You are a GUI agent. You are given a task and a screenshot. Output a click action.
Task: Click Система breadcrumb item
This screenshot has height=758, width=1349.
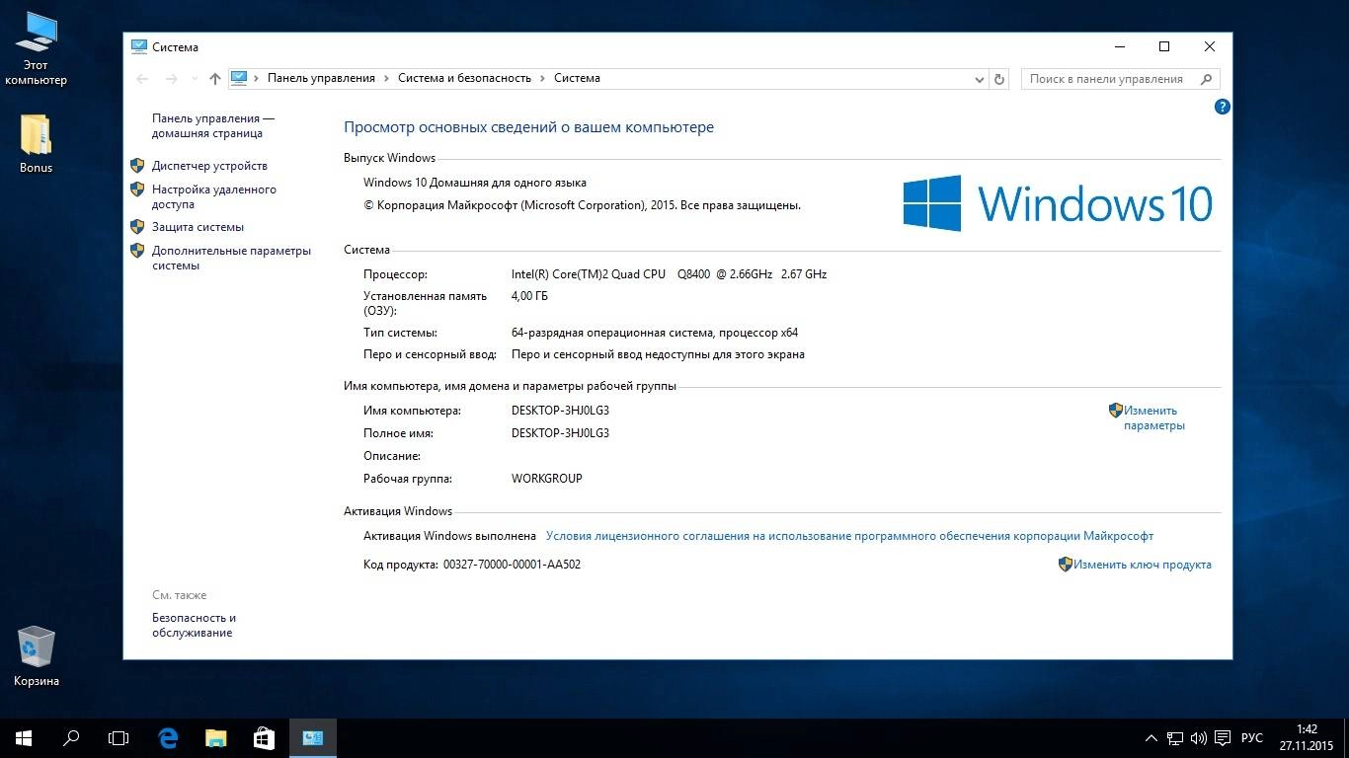click(577, 78)
